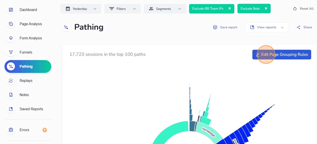Expand the Filters dropdown
Screen dimensions: 317x144
click(x=122, y=9)
